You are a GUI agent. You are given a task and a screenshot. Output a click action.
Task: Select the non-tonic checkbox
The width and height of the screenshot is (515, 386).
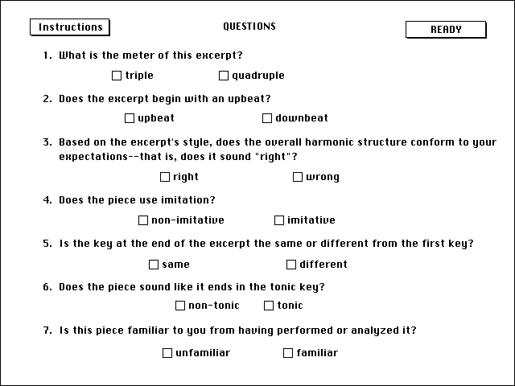click(x=180, y=306)
